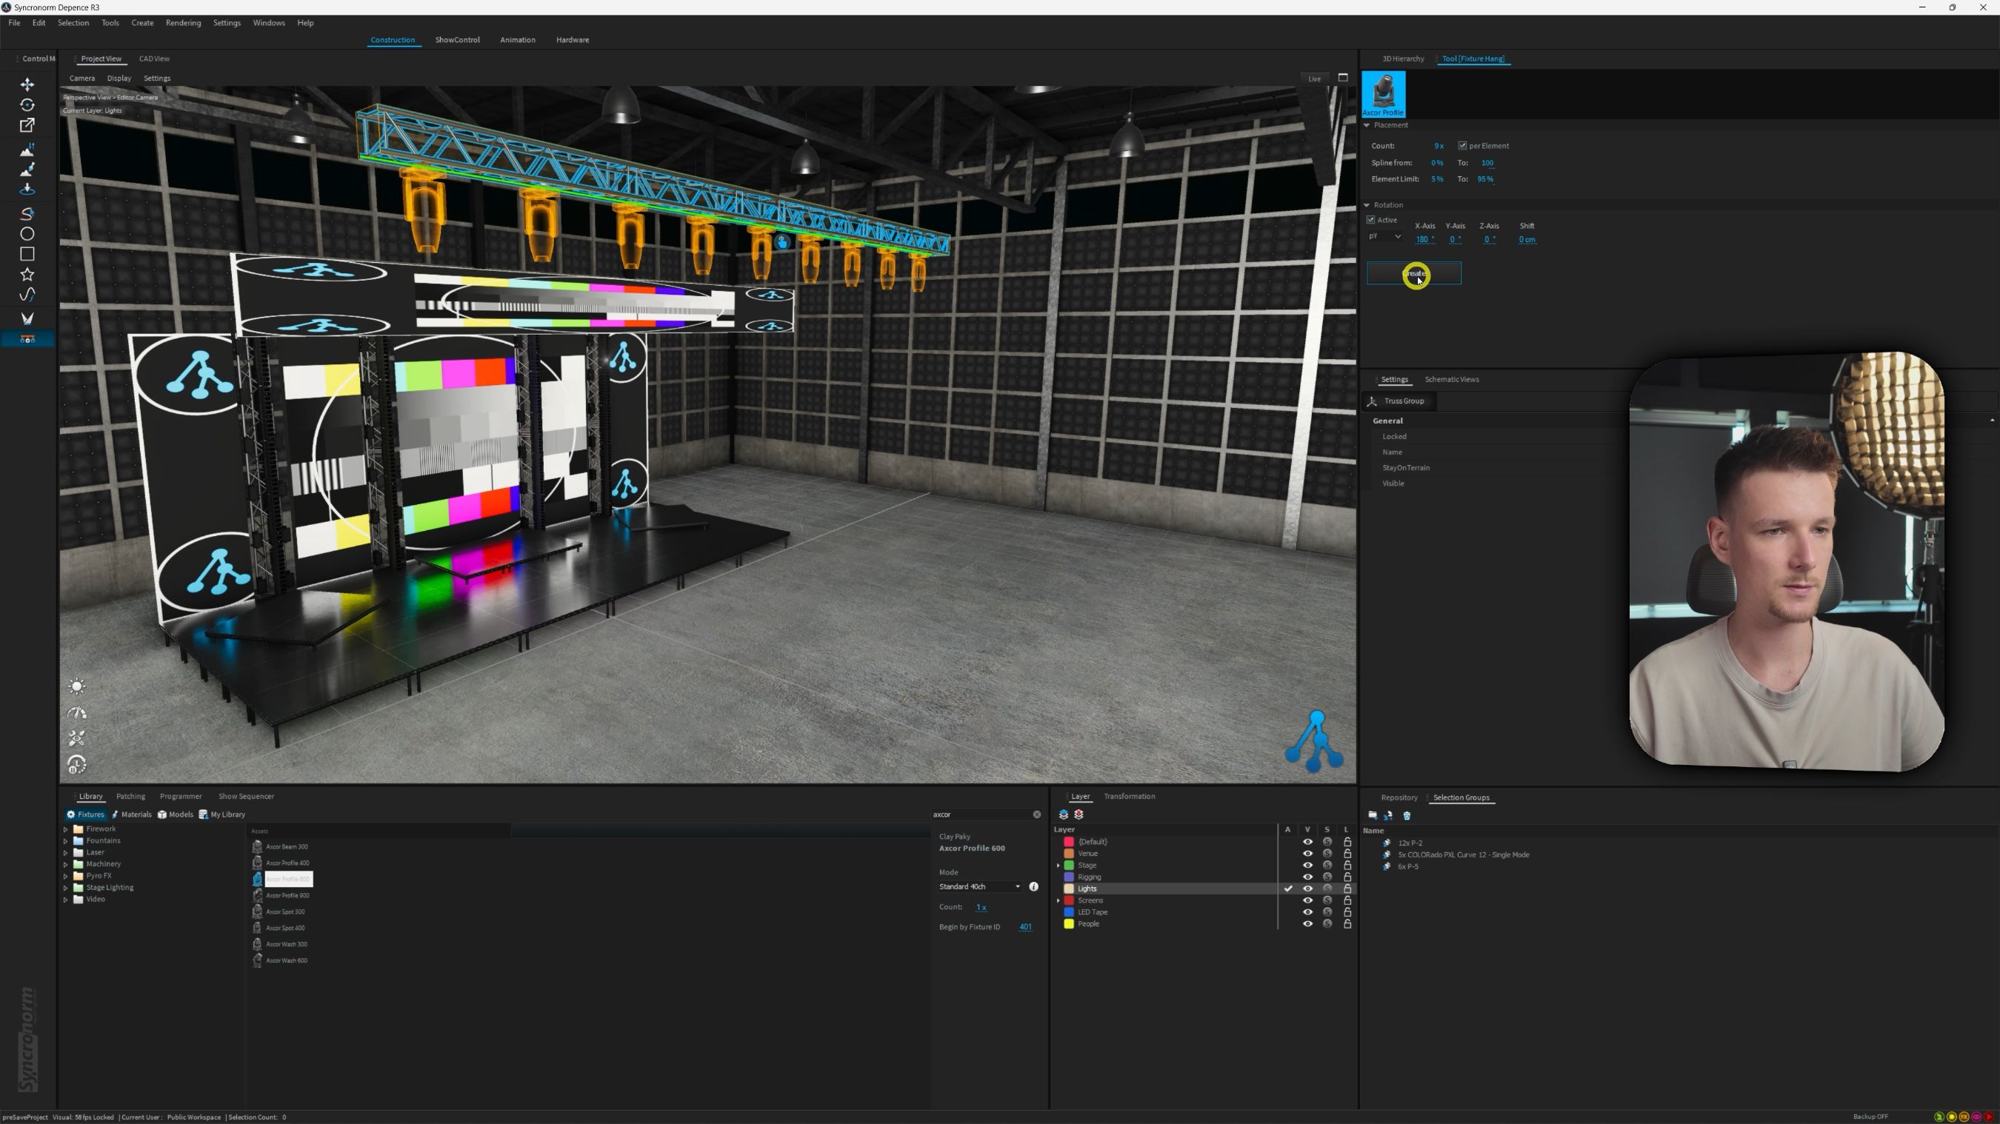Select the rectangle spline tool
2000x1124 pixels.
27,254
